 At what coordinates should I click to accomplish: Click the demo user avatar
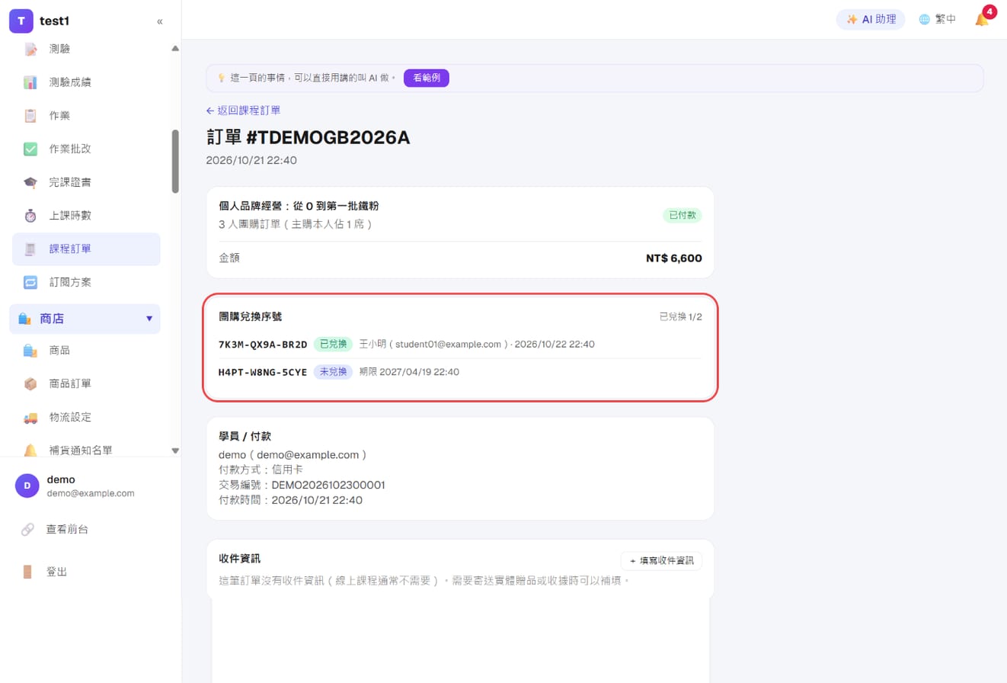tap(27, 486)
